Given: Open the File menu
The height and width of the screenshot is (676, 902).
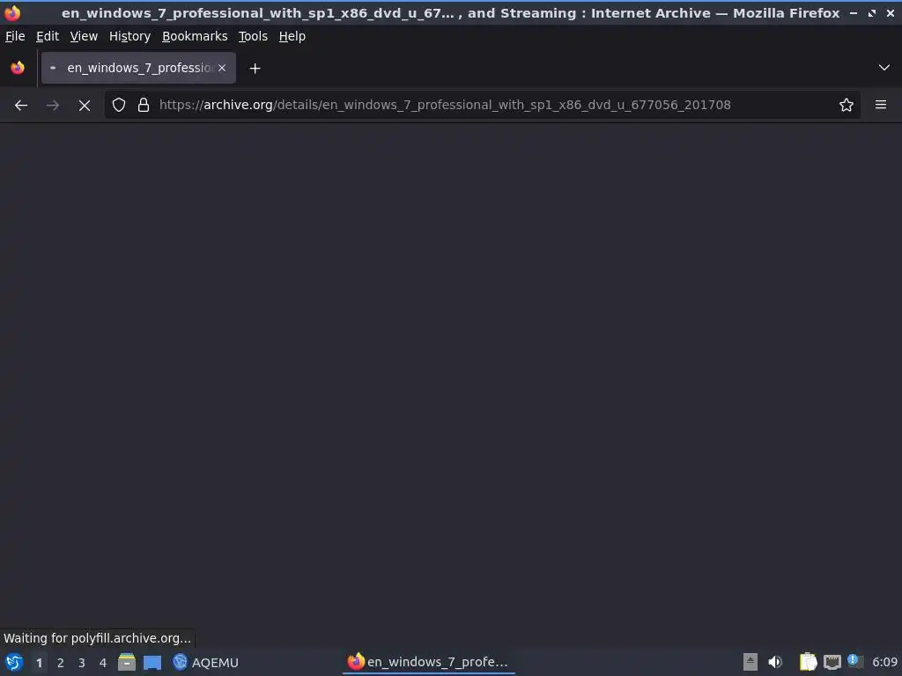Looking at the screenshot, I should tap(15, 36).
